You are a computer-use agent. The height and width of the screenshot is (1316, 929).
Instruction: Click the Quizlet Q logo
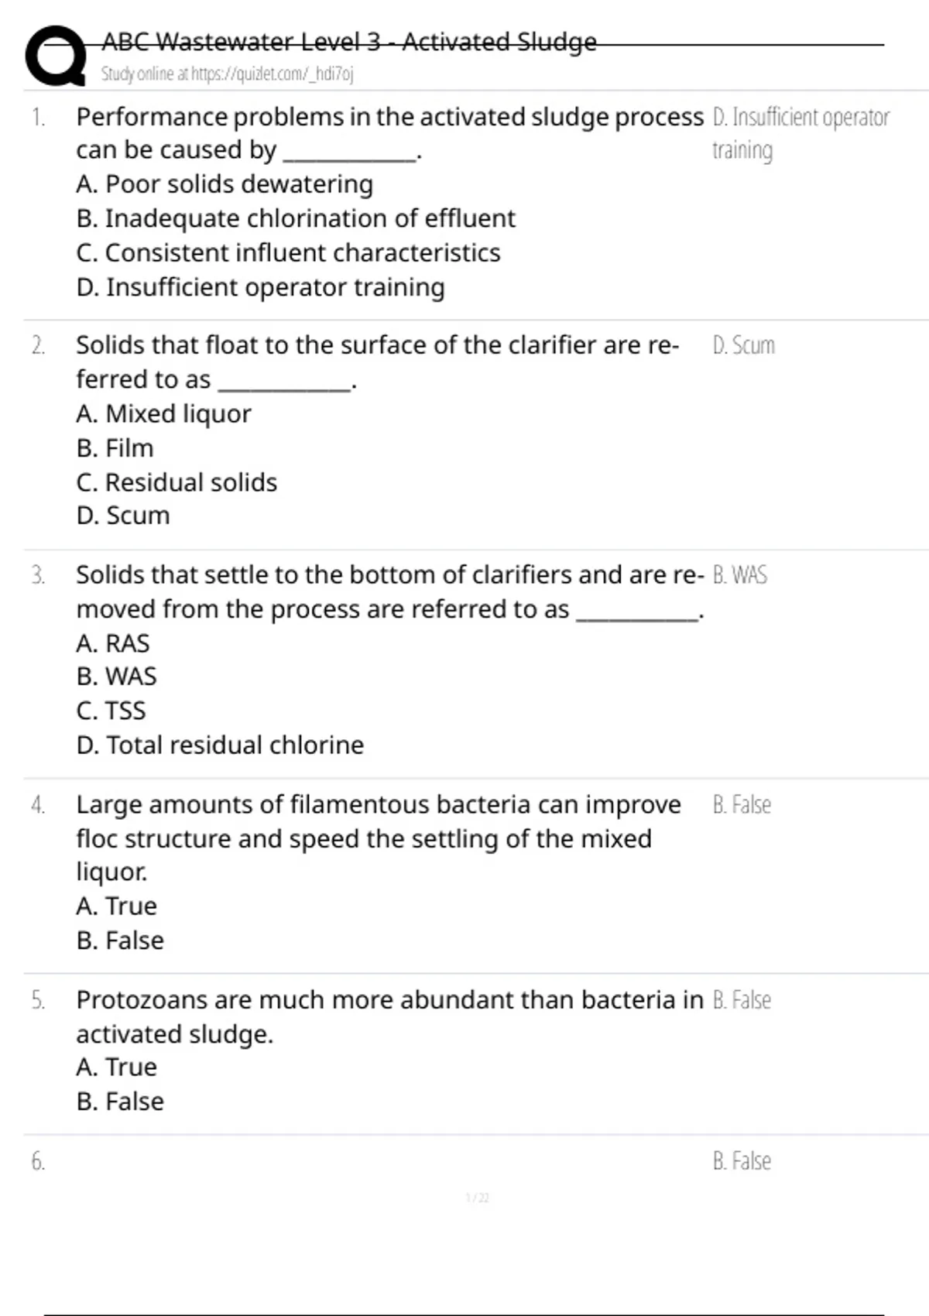coord(56,56)
